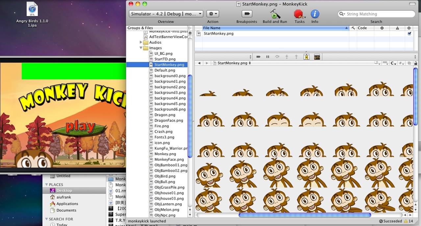The width and height of the screenshot is (421, 226).
Task: Open the StartMonkey.png file history popup
Action: coord(232,63)
